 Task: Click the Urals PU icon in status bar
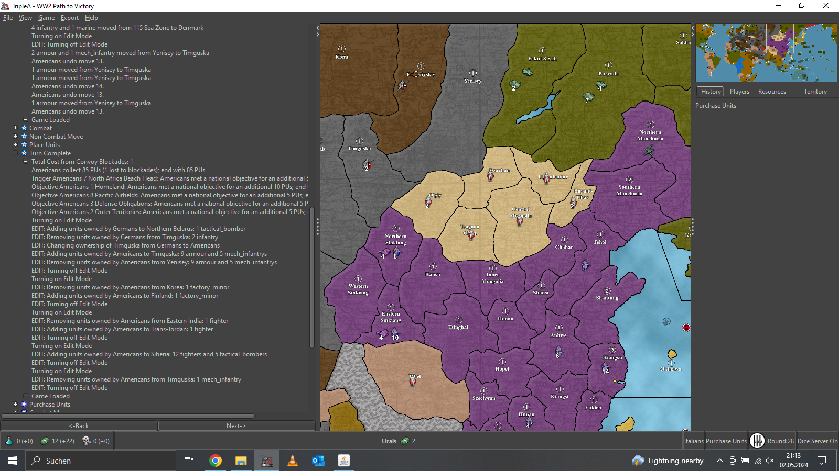405,441
